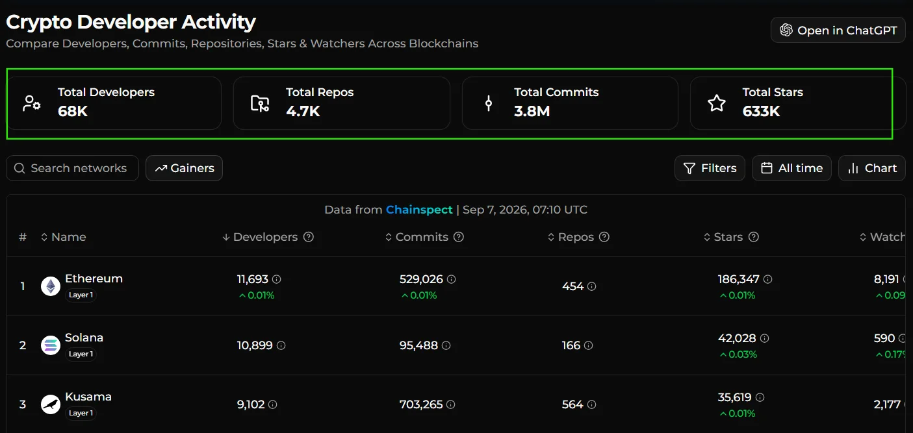Click the Total Developers summary card
Screen dimensions: 913x433
click(114, 103)
